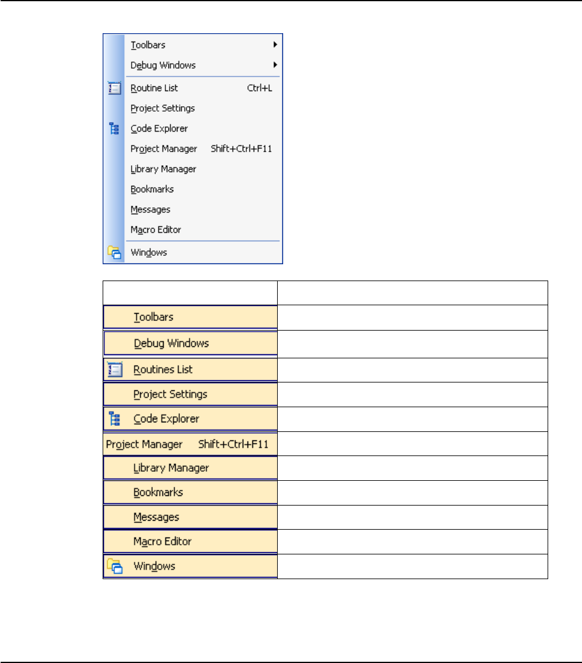The image size is (582, 663).
Task: Click the Ctrl+L shortcut text
Action: [x=260, y=88]
